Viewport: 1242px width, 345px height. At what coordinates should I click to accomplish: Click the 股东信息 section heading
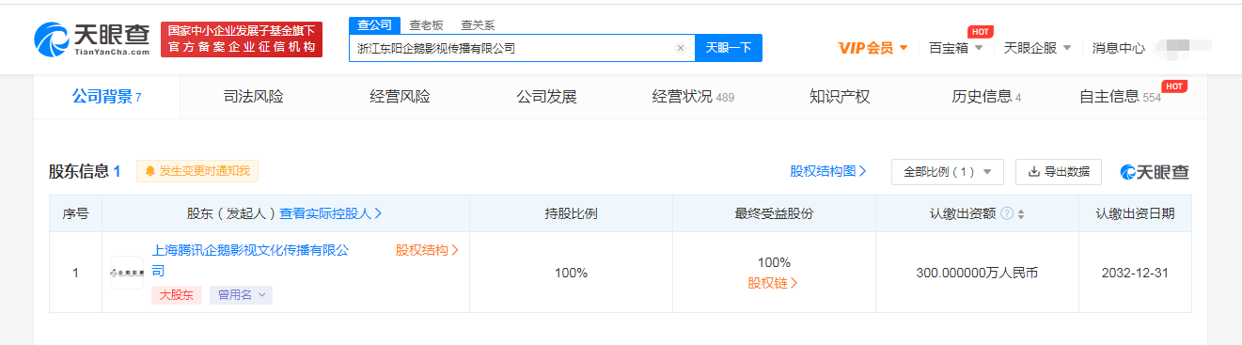[85, 171]
